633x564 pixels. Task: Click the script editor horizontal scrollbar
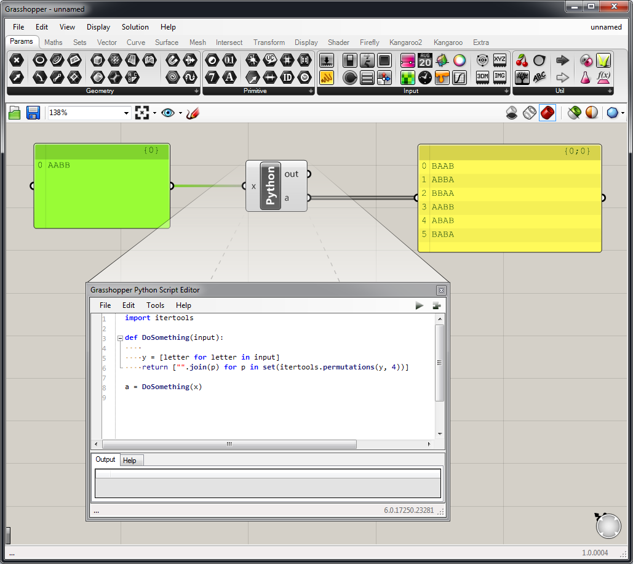(x=229, y=444)
